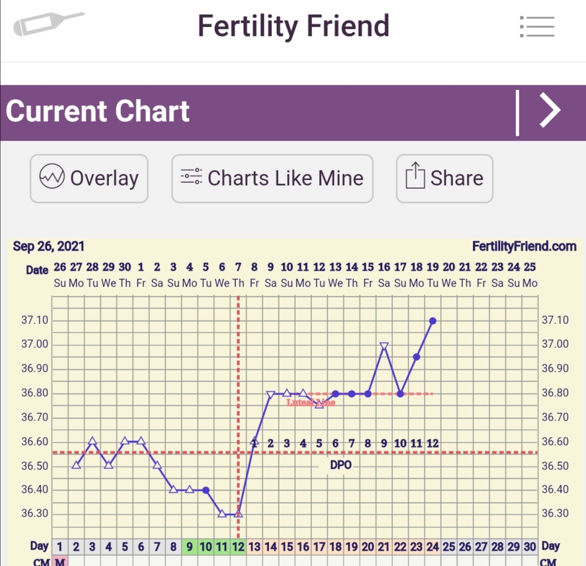Tap the solid temperature dot on day 10
Screen dimensions: 586x566
coord(206,490)
